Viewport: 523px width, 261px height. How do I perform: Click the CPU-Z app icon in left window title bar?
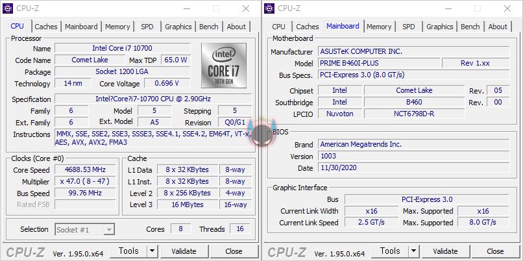[x=8, y=8]
